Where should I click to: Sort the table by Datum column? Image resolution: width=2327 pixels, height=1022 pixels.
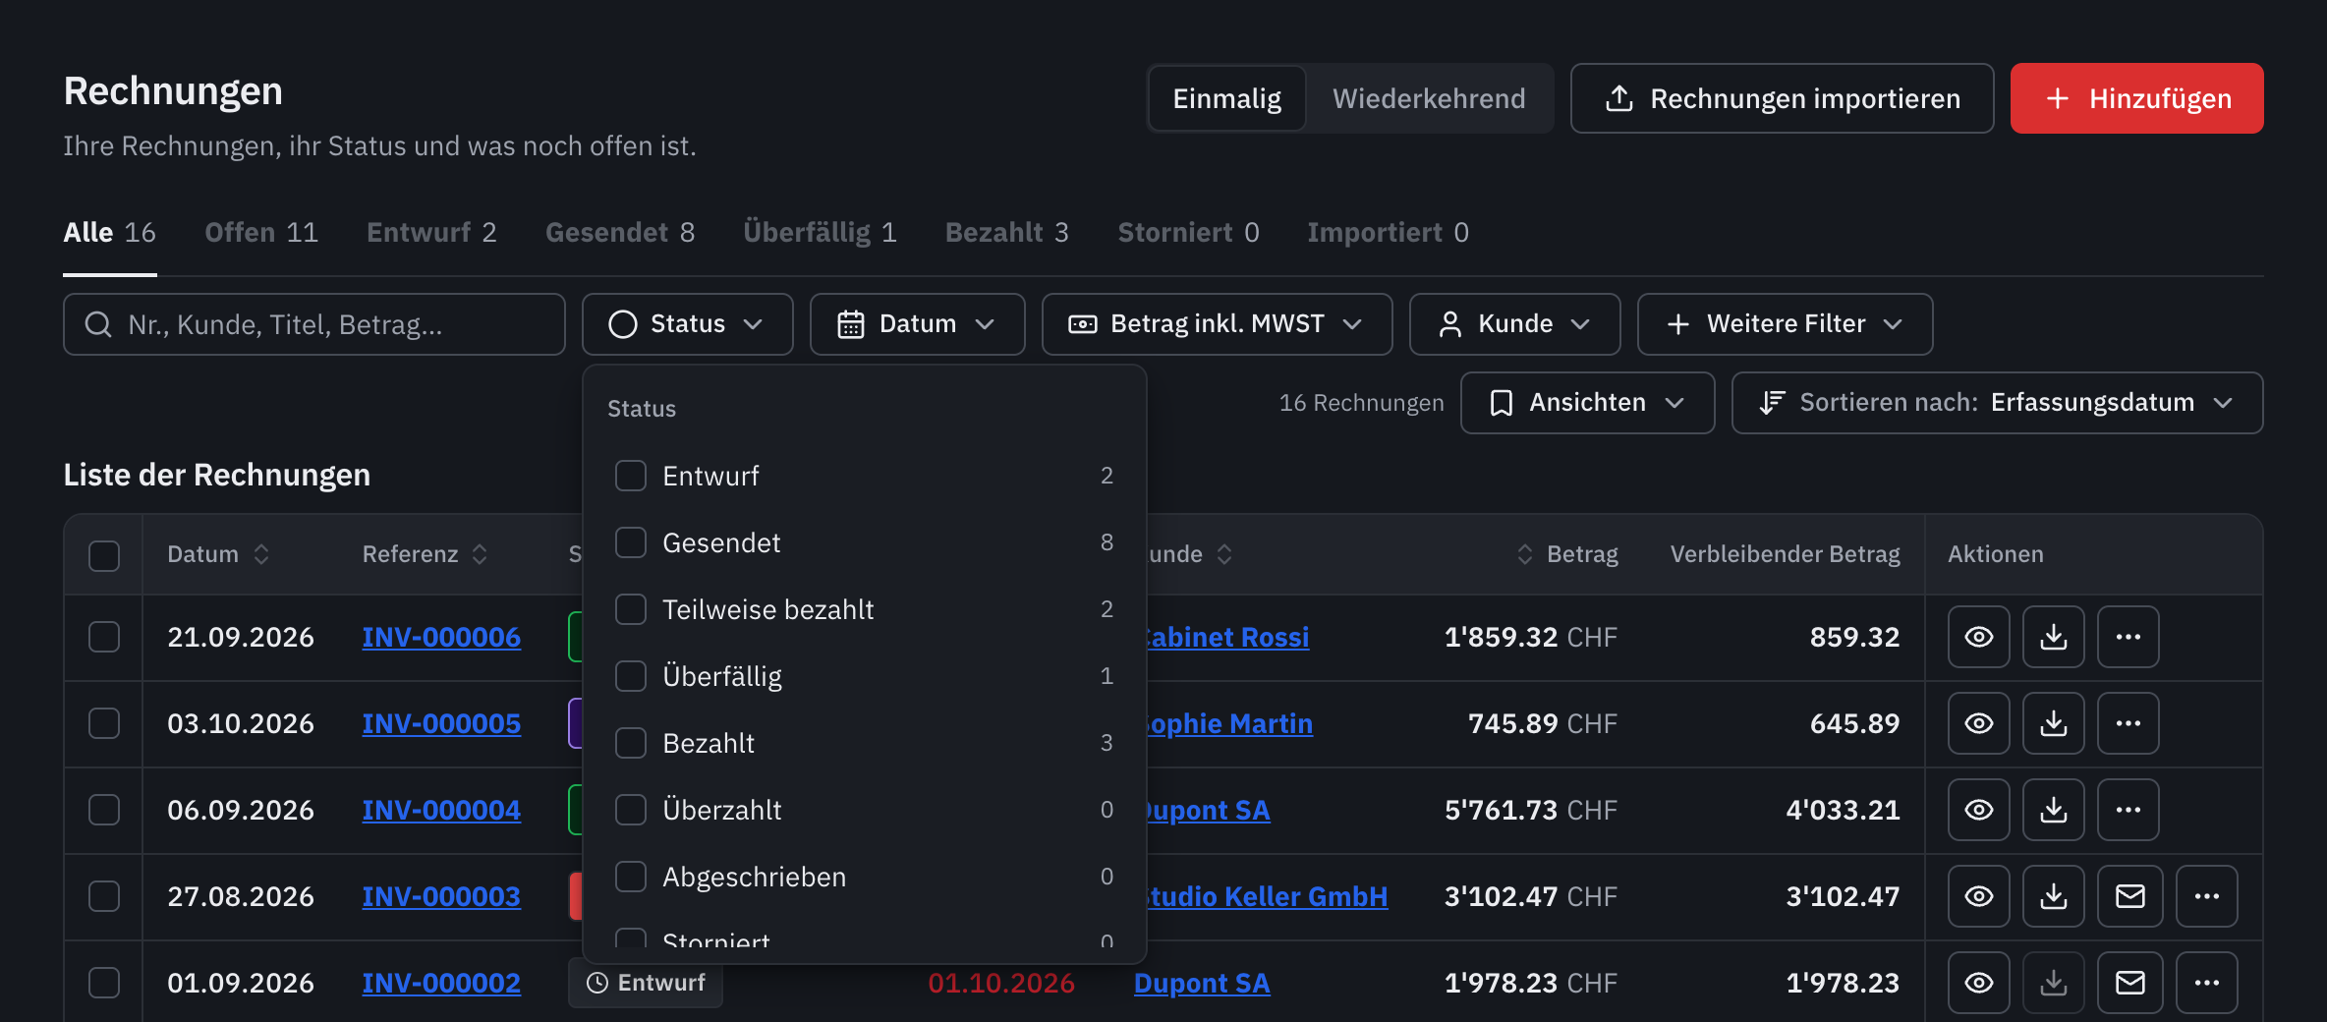point(218,554)
